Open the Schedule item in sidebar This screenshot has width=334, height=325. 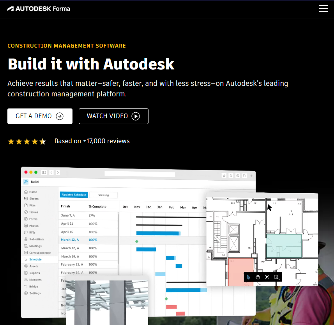coord(40,259)
